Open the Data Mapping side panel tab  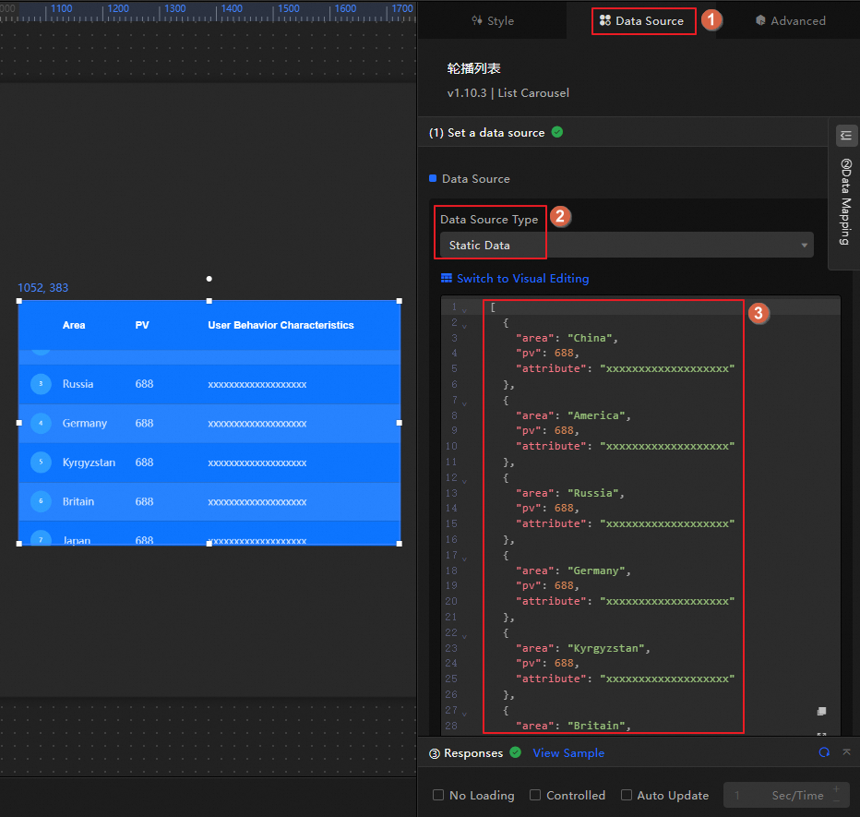point(846,202)
